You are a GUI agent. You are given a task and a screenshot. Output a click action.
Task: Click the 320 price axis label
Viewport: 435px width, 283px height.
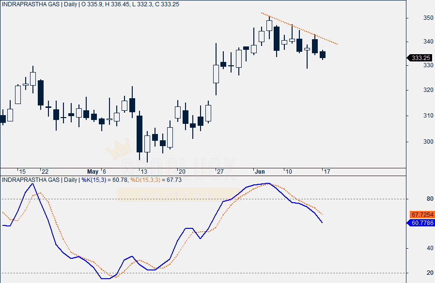click(x=428, y=90)
